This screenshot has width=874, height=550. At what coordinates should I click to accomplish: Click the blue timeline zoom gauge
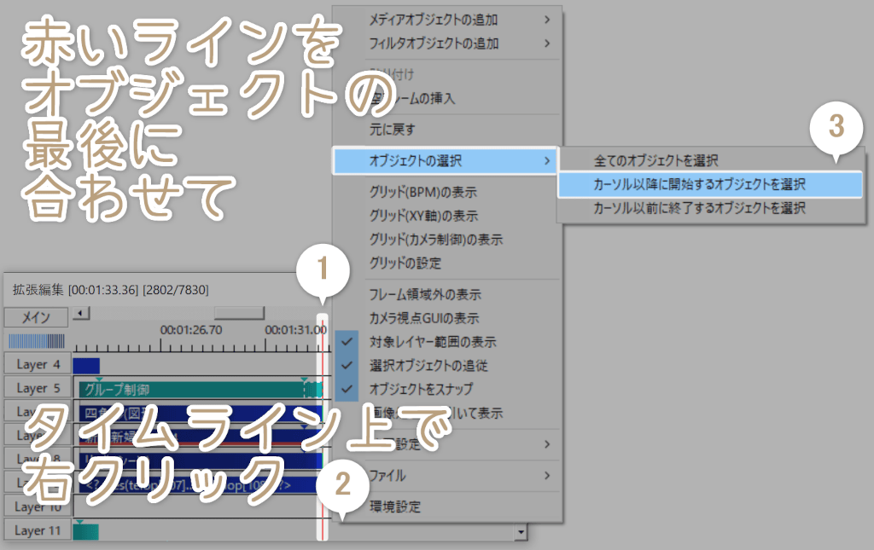tap(37, 341)
